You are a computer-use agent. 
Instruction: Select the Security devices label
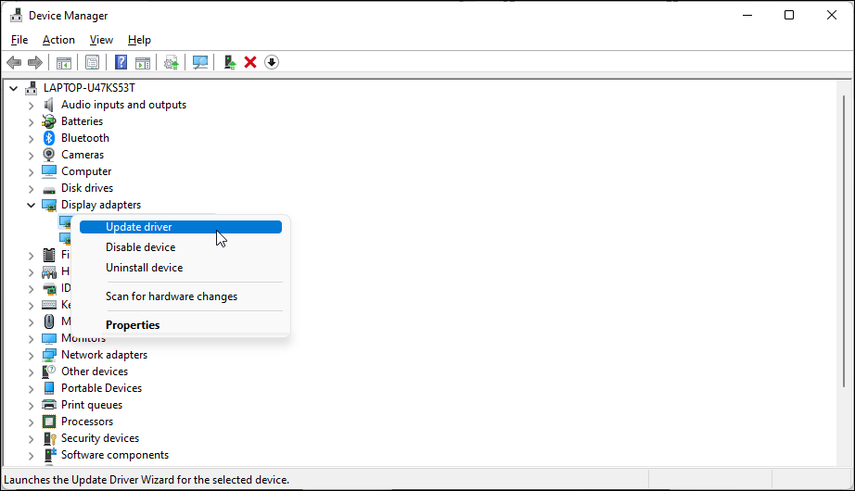tap(100, 438)
